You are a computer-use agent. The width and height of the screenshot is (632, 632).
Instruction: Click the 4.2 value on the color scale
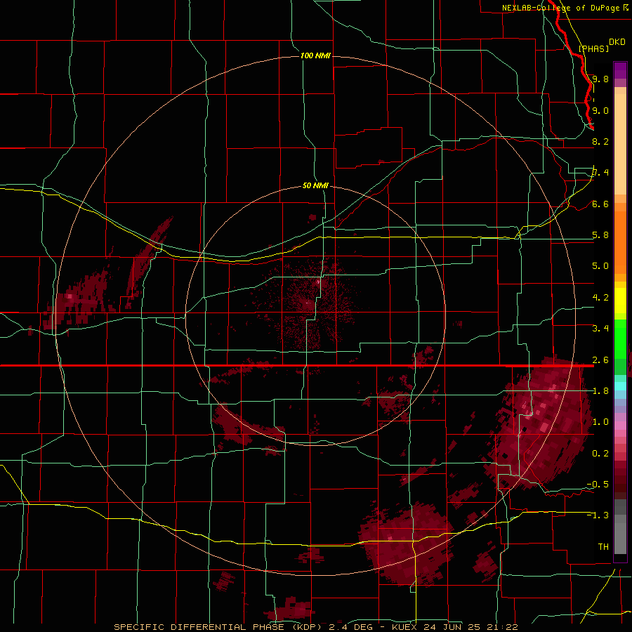click(600, 297)
